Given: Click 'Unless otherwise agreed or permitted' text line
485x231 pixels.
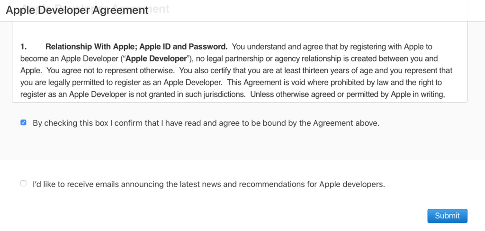Looking at the screenshot, I should click(348, 94).
